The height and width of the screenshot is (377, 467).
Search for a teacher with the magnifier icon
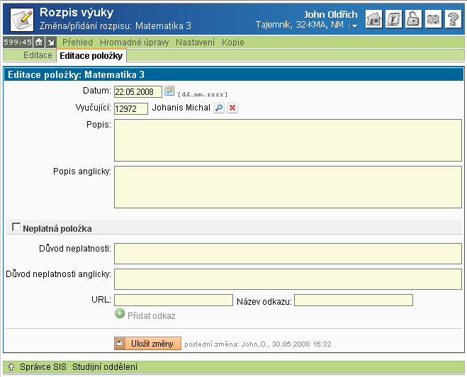[x=219, y=108]
